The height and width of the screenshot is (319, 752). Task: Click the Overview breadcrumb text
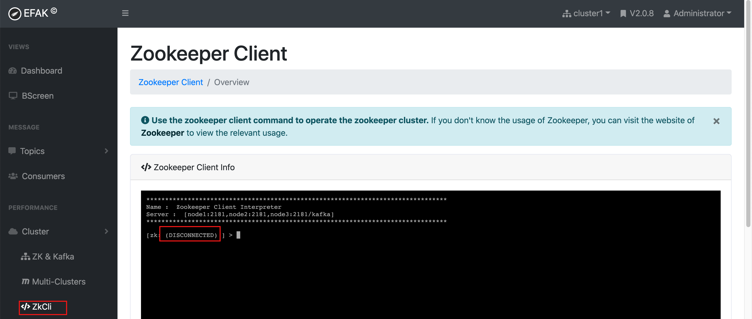point(232,82)
